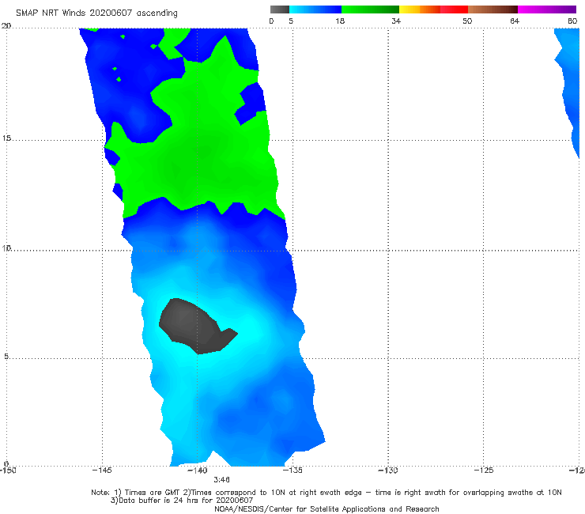Click the '-135' longitude axis label
Viewport: 585px width, 514px height.
[x=292, y=471]
